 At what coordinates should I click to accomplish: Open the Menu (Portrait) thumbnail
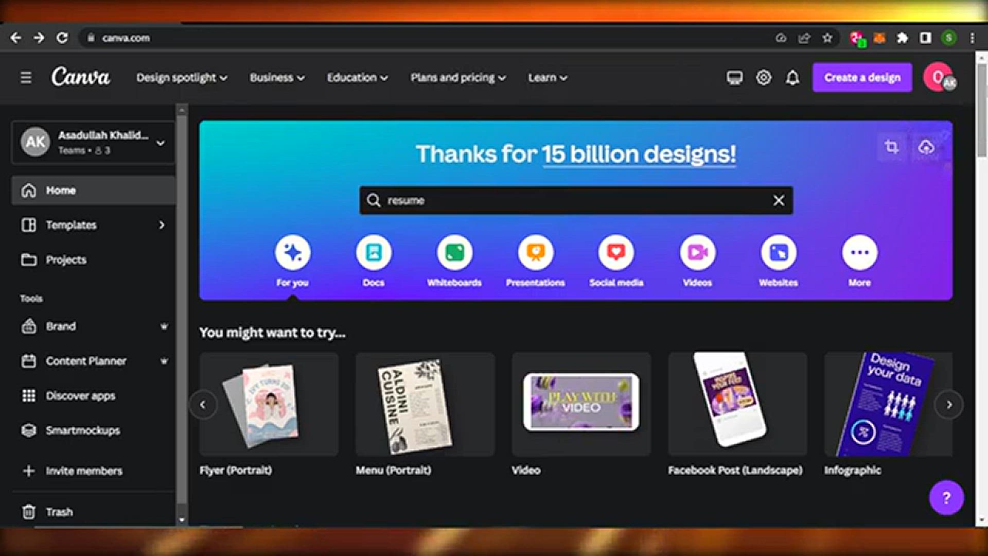425,404
